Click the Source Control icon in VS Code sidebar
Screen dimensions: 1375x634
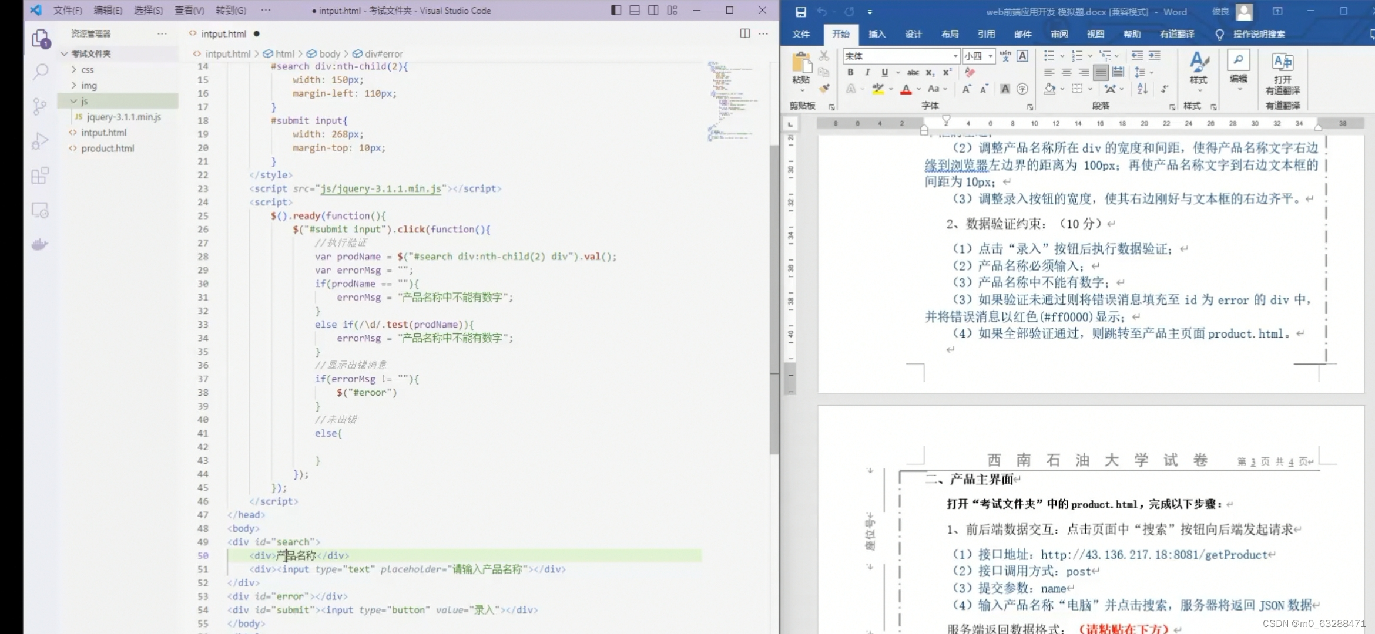tap(41, 105)
